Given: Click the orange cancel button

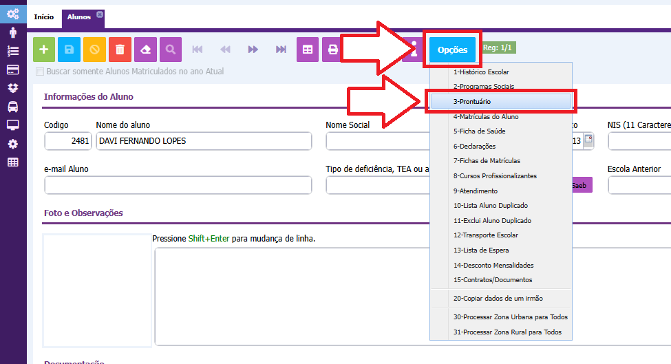Looking at the screenshot, I should [x=95, y=50].
